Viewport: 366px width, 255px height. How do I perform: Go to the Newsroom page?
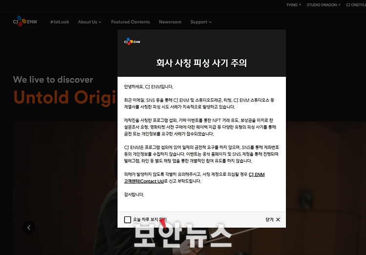[170, 22]
